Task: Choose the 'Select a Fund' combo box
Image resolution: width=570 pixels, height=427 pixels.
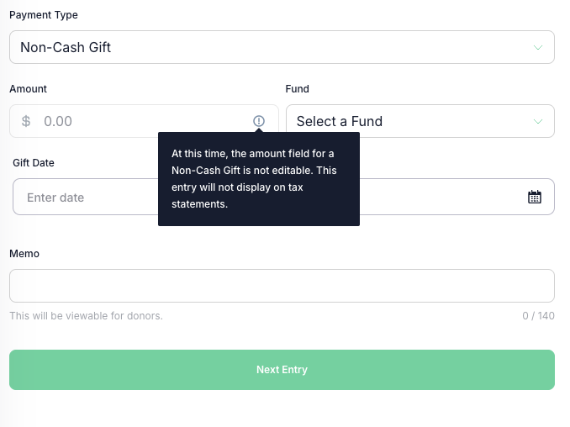Action: pos(420,121)
